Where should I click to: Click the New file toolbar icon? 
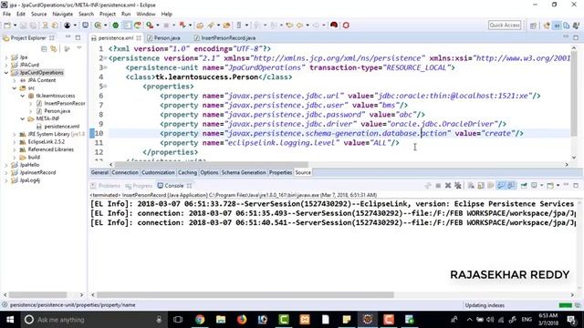click(7, 26)
